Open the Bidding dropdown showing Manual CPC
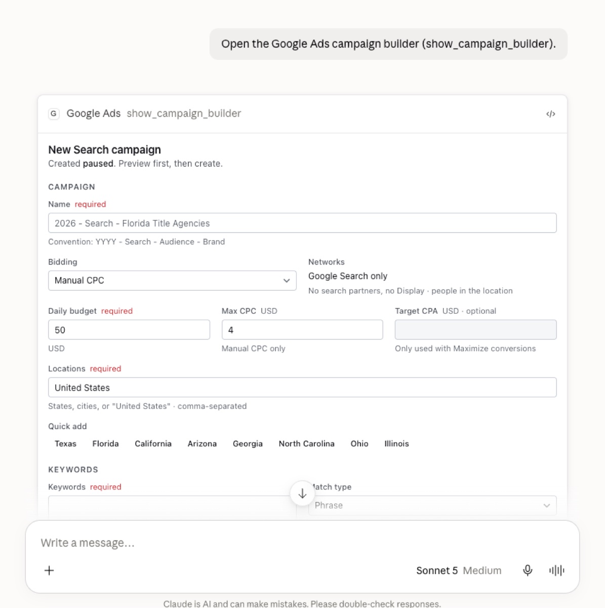Screen dimensions: 605x608 172,280
